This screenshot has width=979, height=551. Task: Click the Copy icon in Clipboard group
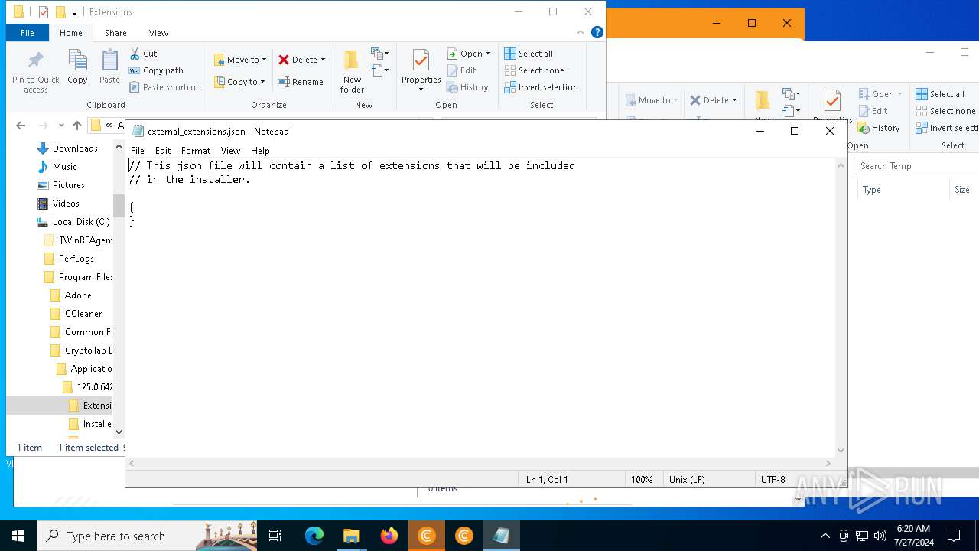pos(77,61)
